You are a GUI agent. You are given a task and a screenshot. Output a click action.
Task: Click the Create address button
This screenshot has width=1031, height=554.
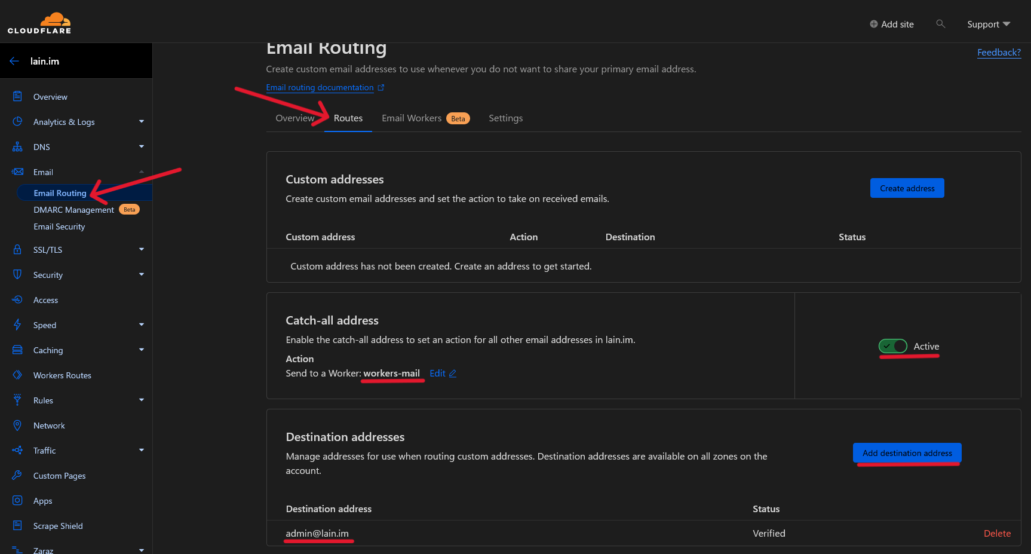[907, 188]
